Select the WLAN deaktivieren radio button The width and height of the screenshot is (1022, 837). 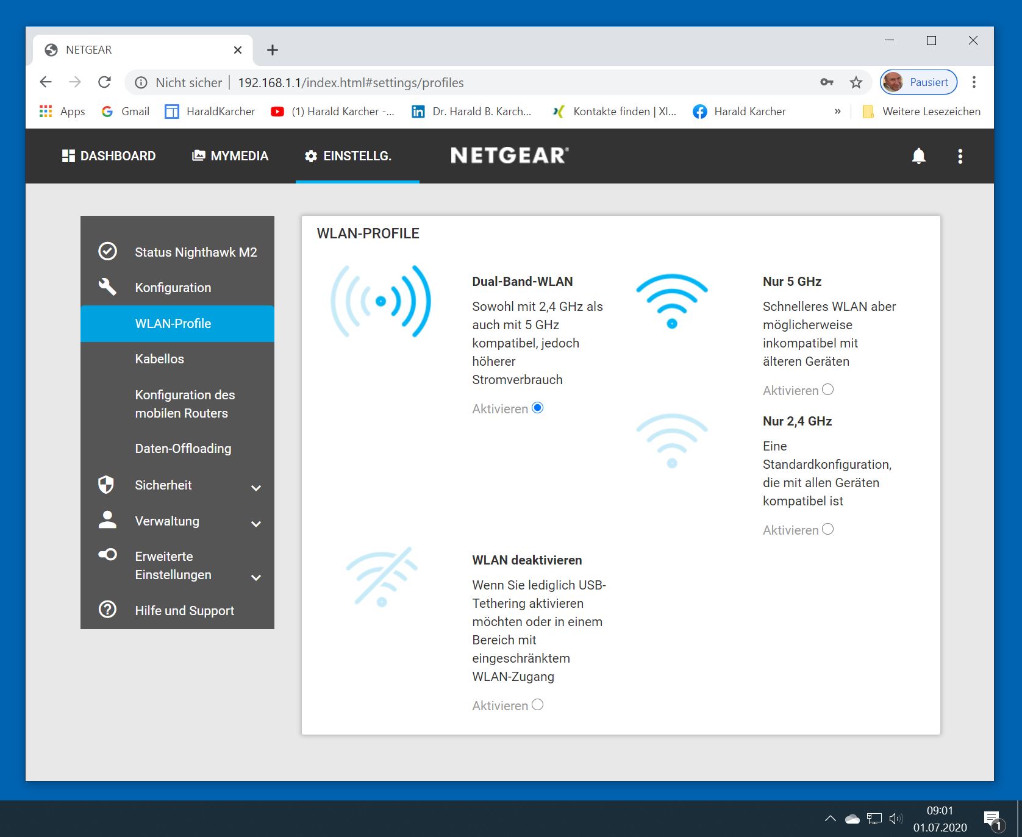coord(537,705)
